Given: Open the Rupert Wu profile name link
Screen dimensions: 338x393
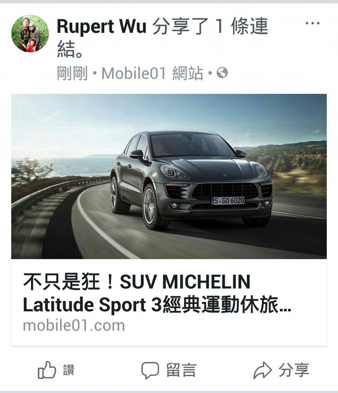Looking at the screenshot, I should 101,26.
